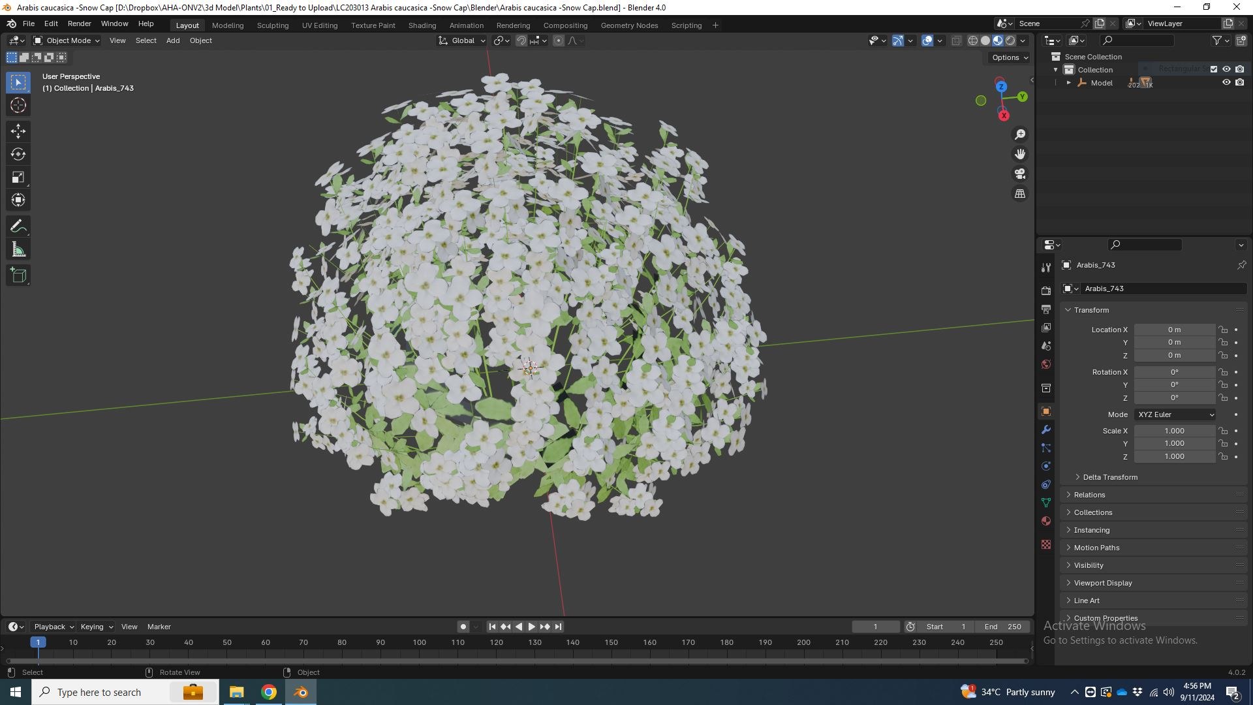Toggle X-ray display in viewport header
Viewport: 1253px width, 705px height.
point(957,40)
